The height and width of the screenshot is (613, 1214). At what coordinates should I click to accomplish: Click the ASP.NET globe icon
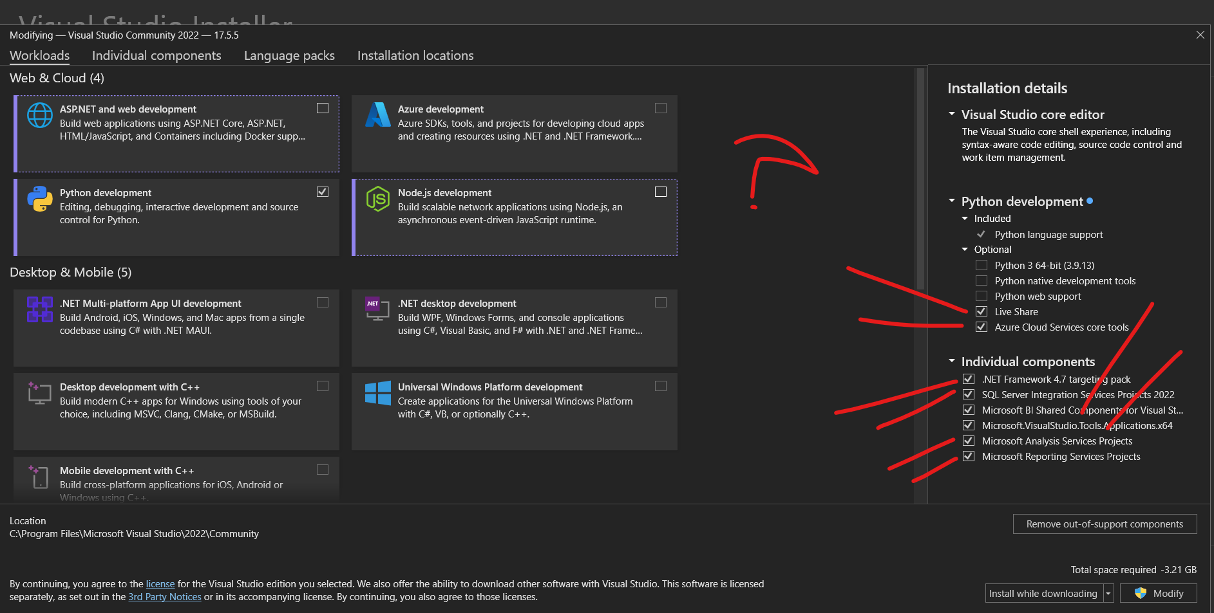(x=39, y=115)
